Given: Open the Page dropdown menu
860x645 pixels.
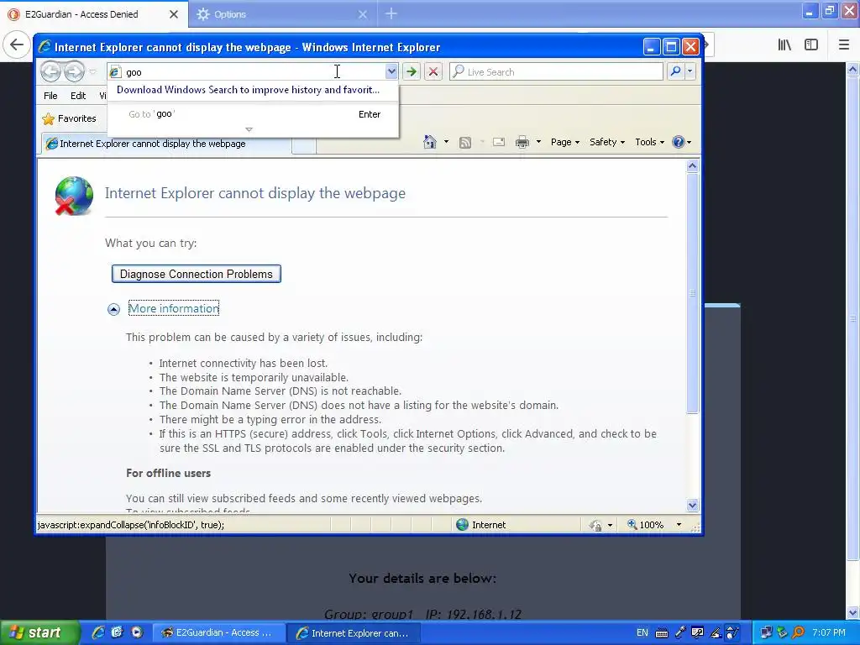Looking at the screenshot, I should coord(565,142).
